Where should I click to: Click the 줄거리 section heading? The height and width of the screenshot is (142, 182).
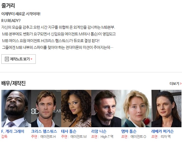[x=8, y=6]
